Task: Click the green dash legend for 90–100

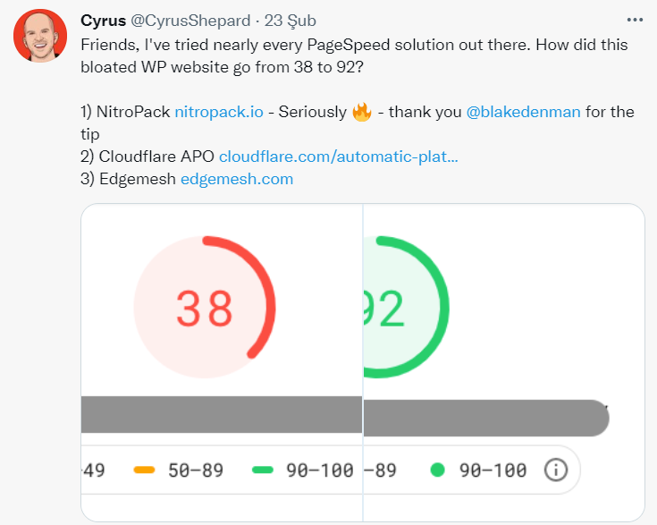Action: 263,470
